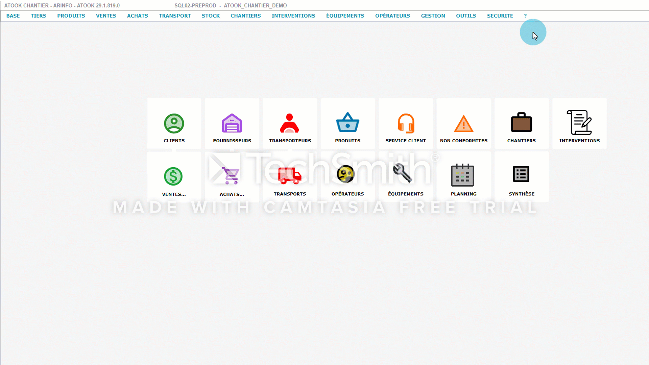Open Service Client headset icon
The image size is (649, 365).
pyautogui.click(x=406, y=123)
